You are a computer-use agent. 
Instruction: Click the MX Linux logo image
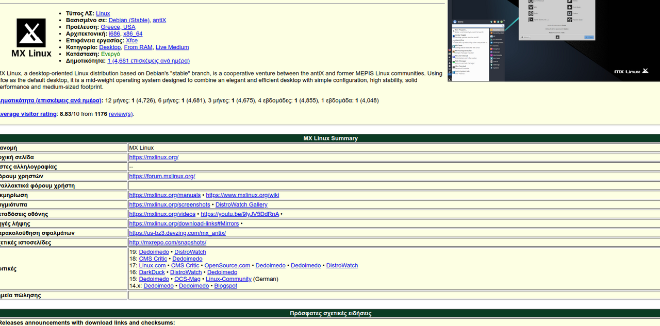[x=31, y=38]
